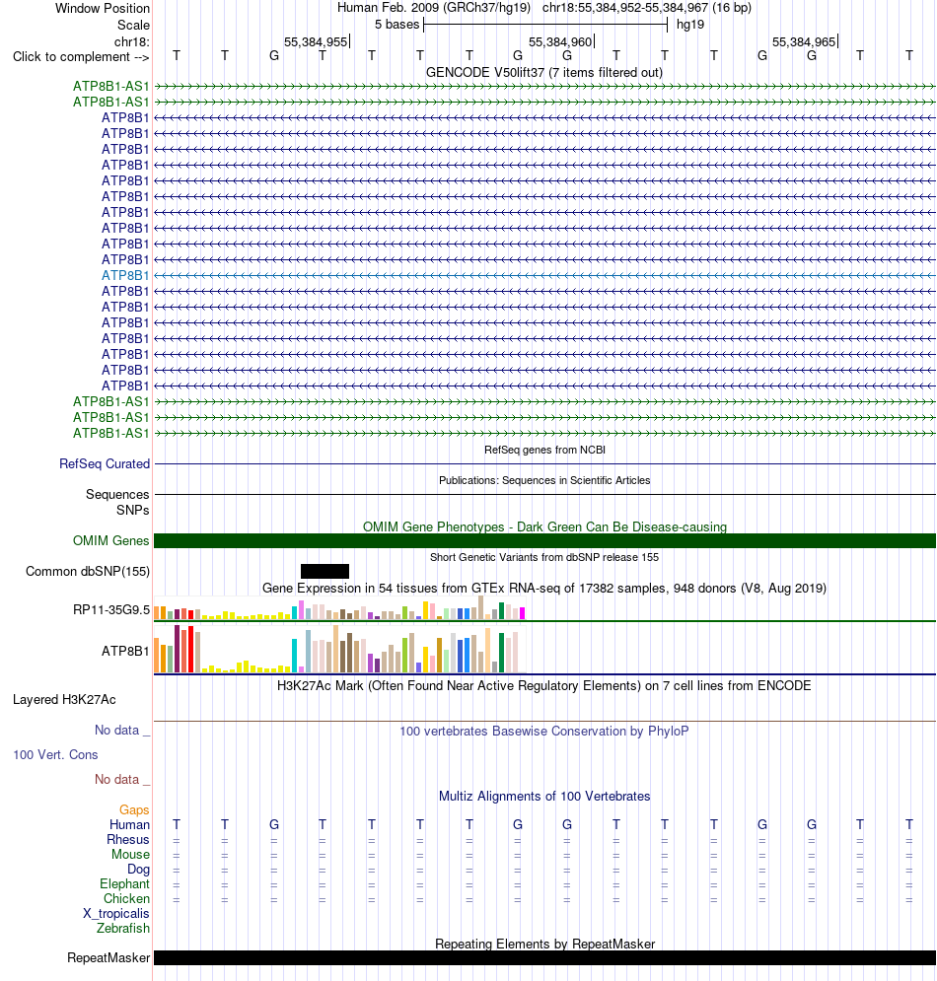The image size is (937, 981).
Task: Click the Dog alignment row label
Action: (138, 869)
